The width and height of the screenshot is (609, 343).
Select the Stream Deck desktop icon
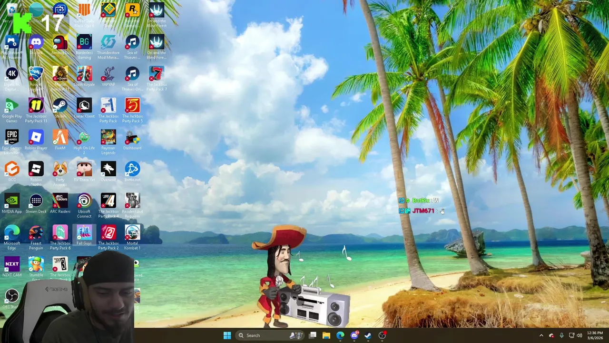click(36, 204)
